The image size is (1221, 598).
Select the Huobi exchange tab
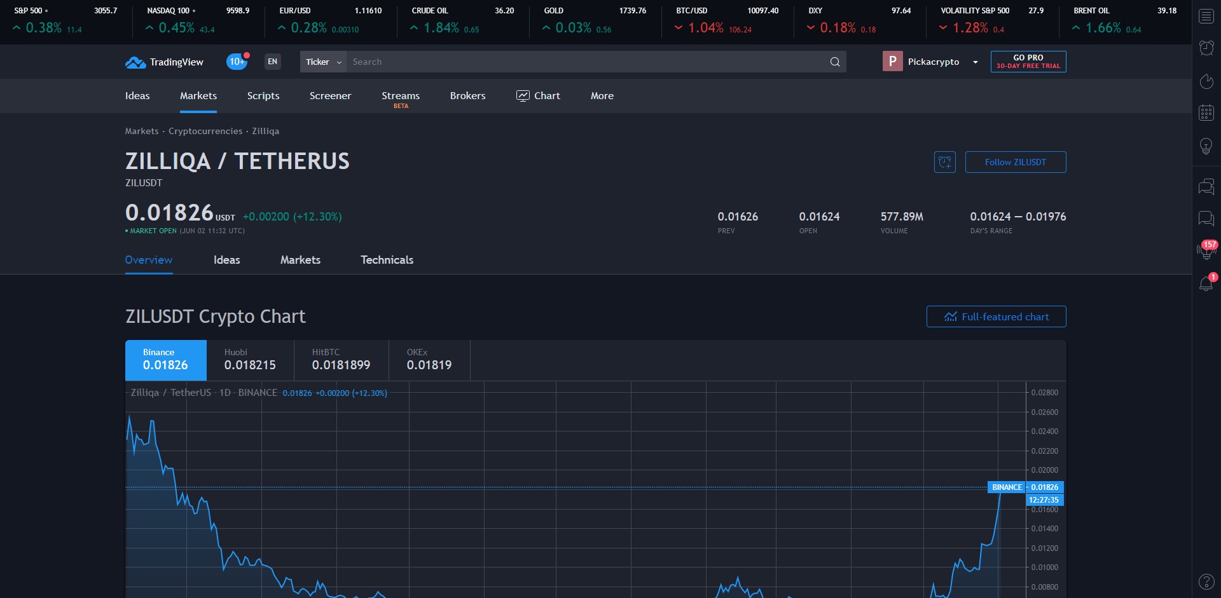251,360
